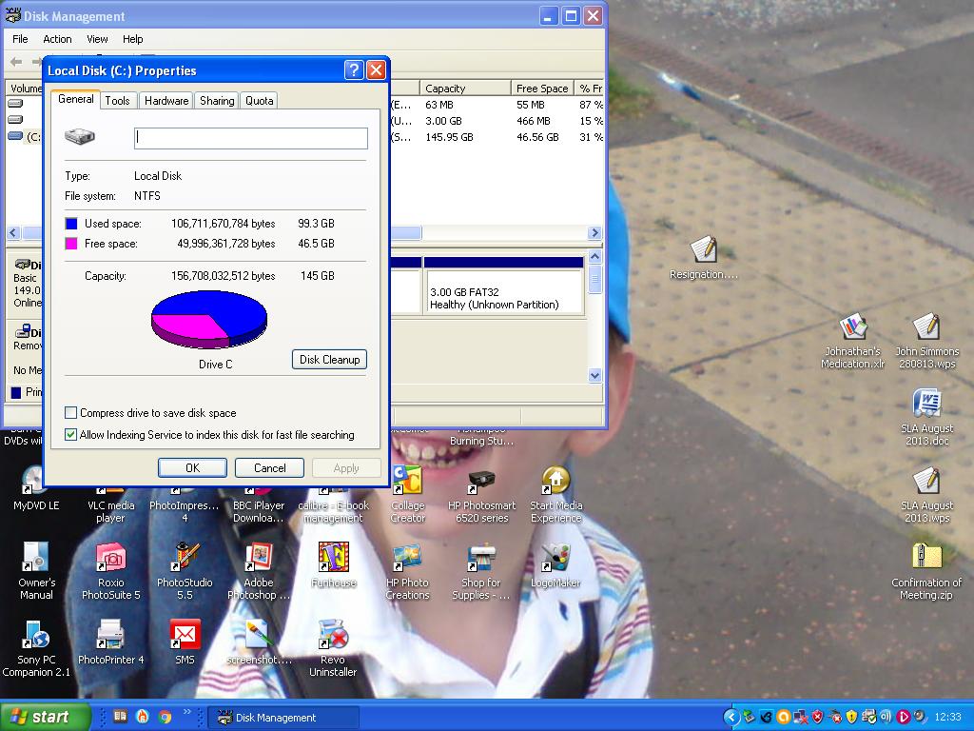Select the screenshot file on desktop
This screenshot has width=974, height=731.
(x=259, y=635)
